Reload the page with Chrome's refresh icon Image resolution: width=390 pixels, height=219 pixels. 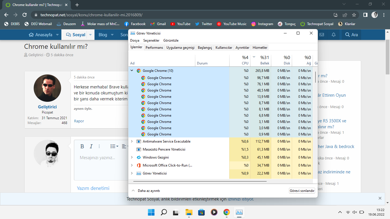click(25, 15)
